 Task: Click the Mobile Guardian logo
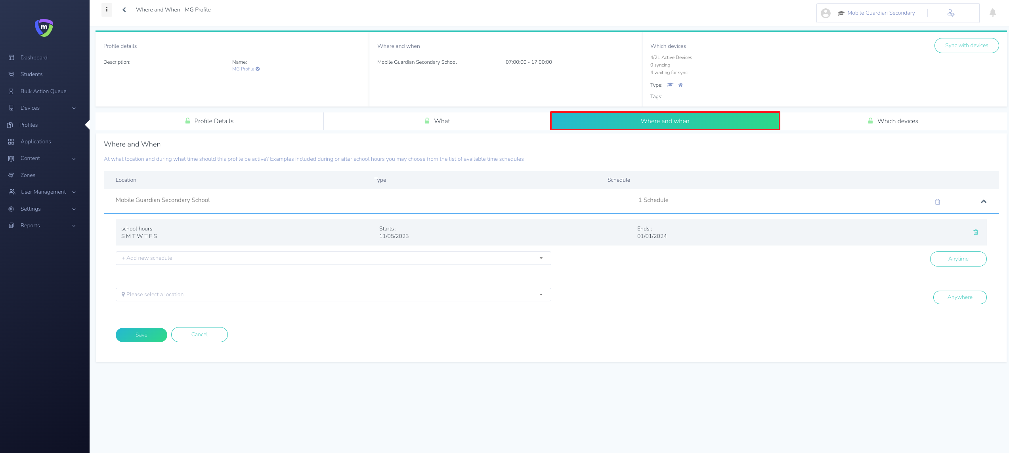(x=44, y=28)
